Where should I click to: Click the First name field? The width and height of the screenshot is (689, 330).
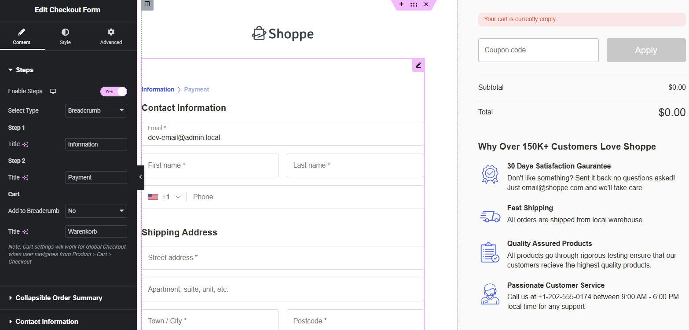click(x=210, y=165)
